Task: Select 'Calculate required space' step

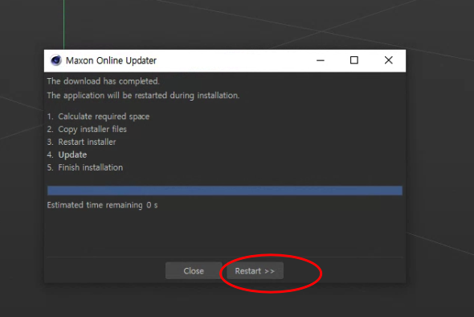Action: pos(104,117)
